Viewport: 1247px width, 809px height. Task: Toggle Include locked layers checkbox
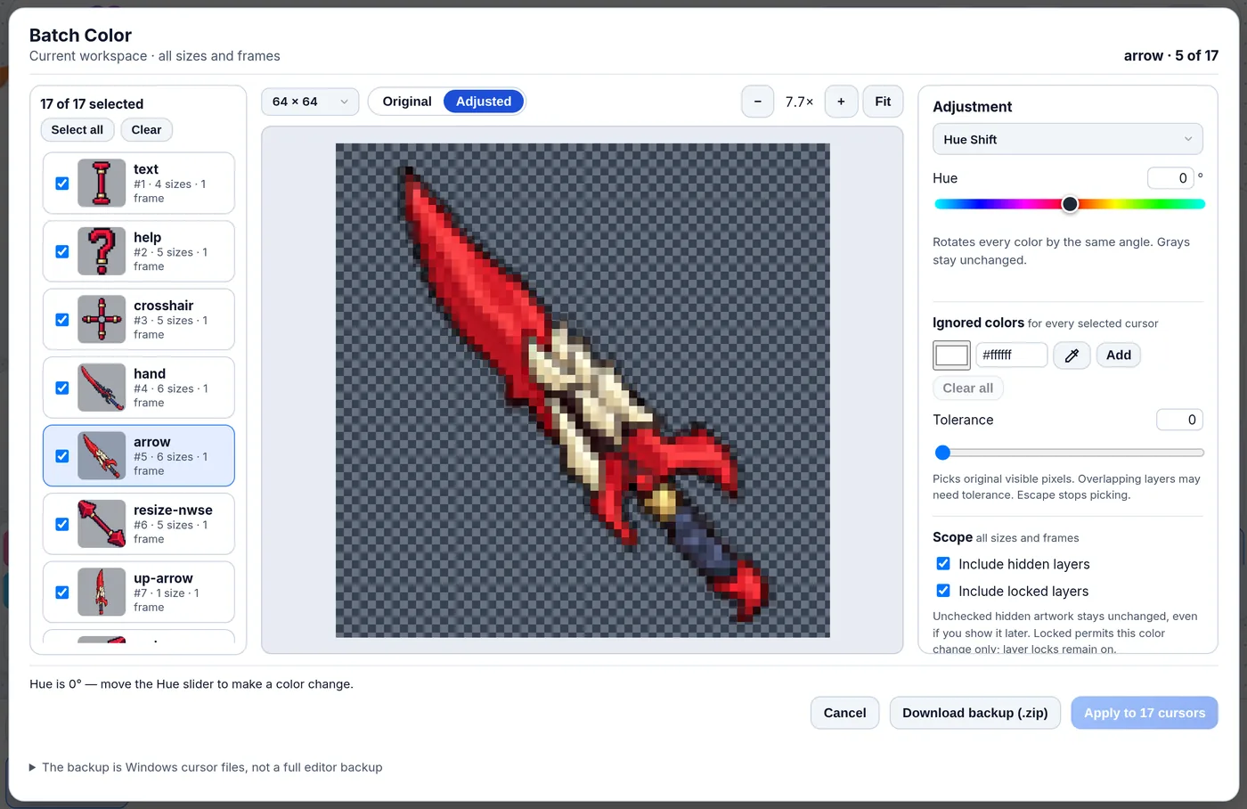(x=943, y=591)
